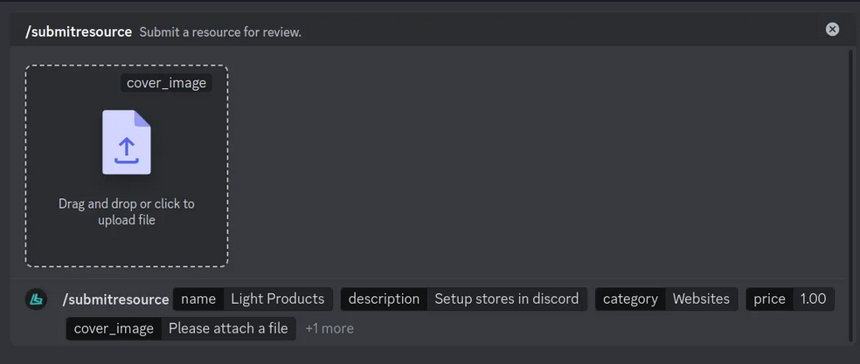Image resolution: width=860 pixels, height=364 pixels.
Task: Select cover_image option label in message bar
Action: tap(114, 328)
